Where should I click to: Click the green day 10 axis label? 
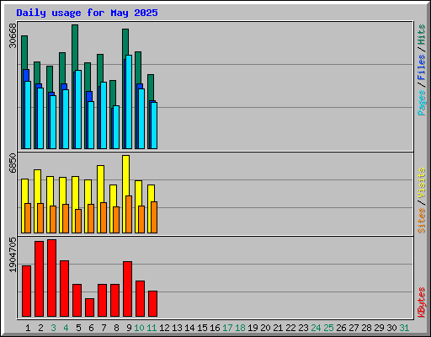click(x=139, y=328)
